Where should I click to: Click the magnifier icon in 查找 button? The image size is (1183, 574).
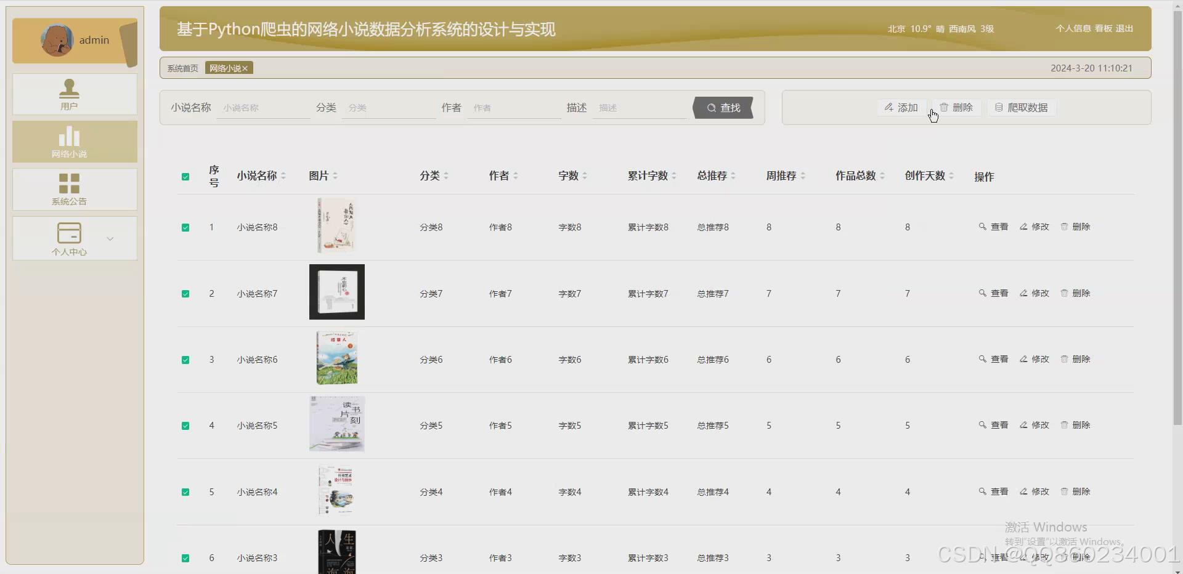[x=712, y=108]
